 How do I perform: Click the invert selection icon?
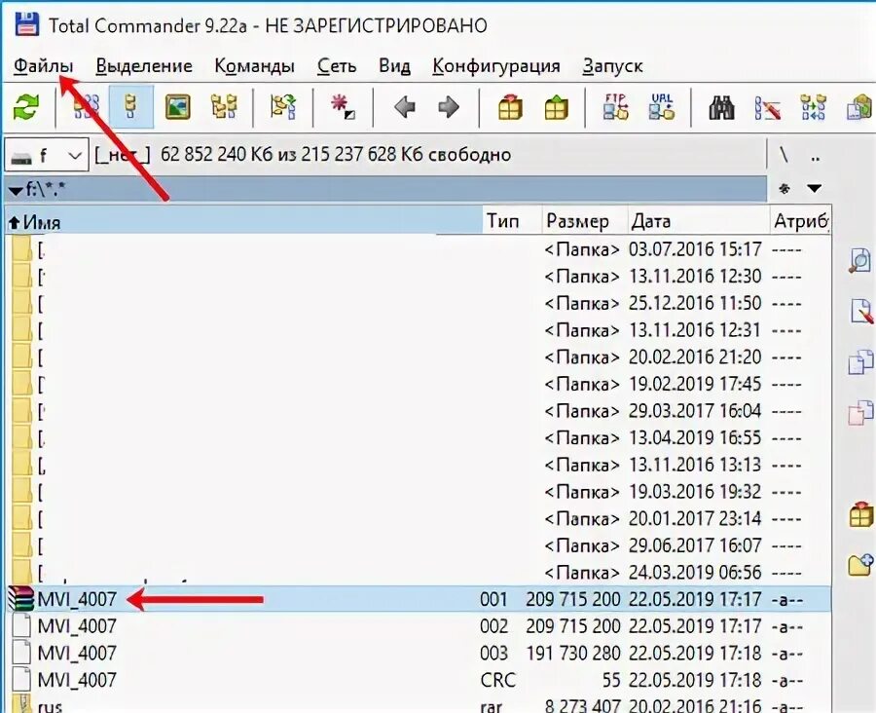[x=282, y=107]
